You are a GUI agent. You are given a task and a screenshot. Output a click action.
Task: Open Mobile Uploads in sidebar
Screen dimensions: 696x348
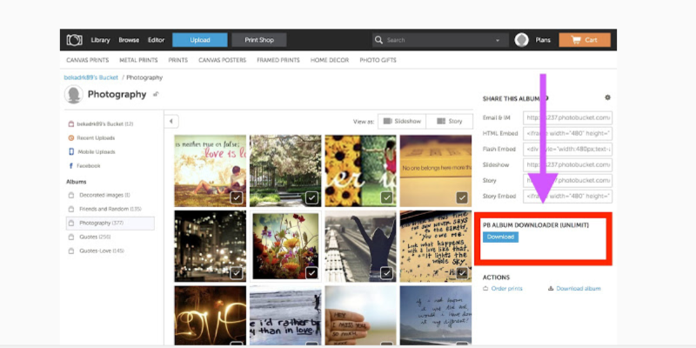click(94, 151)
